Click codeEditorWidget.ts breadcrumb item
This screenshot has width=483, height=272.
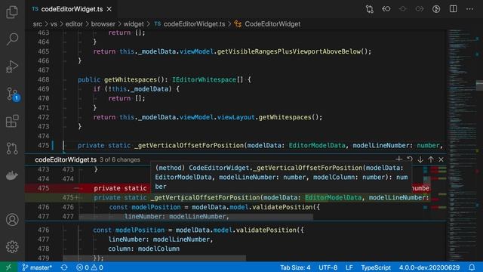pos(190,24)
